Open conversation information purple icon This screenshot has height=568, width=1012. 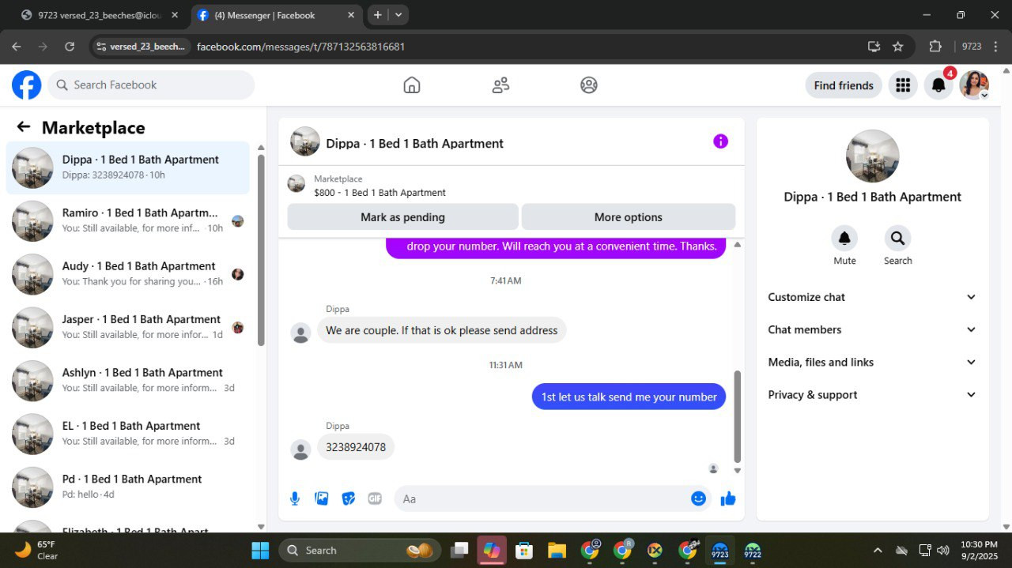[x=720, y=141]
